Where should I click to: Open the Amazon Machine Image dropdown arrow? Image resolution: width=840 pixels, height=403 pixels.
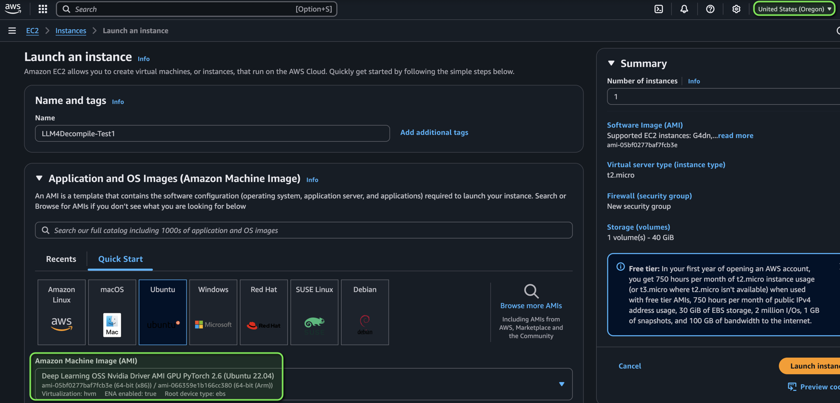[x=562, y=384]
